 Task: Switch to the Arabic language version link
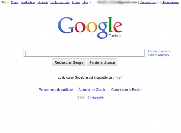click(119, 77)
